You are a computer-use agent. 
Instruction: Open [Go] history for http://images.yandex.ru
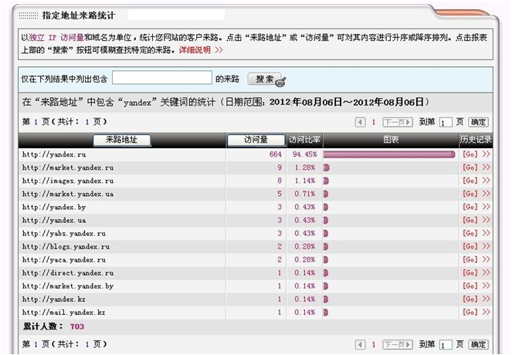470,181
